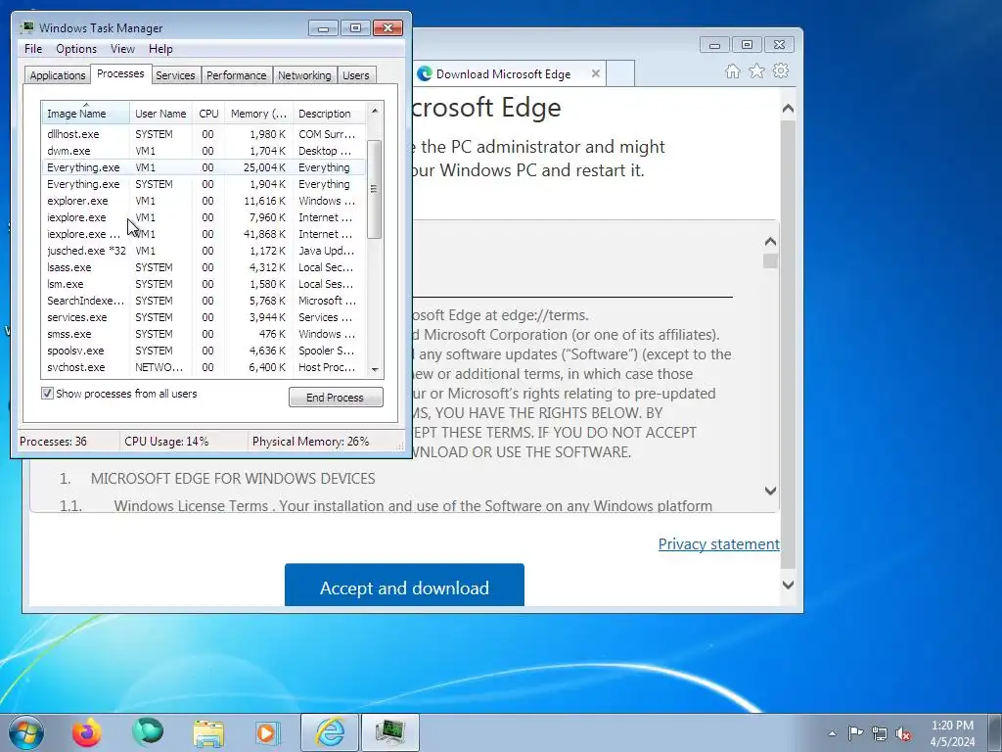Select the svchost.exe NETWORK process
Screen dimensions: 1002x752
click(205, 367)
